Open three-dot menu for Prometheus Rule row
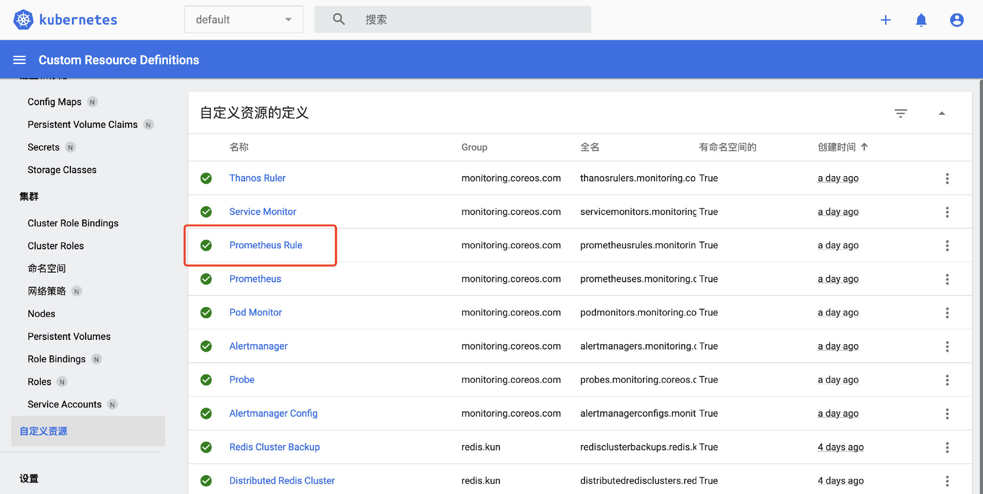This screenshot has width=983, height=494. [x=947, y=246]
